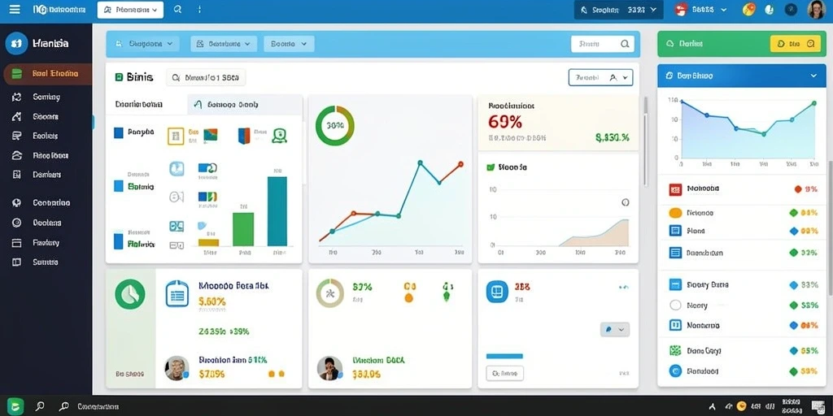This screenshot has width=833, height=416.
Task: Click the yellow button in the green panel
Action: 796,44
